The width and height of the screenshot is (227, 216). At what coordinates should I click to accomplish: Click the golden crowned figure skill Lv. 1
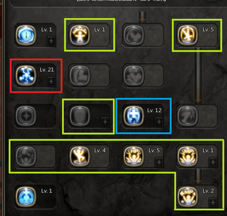[80, 35]
